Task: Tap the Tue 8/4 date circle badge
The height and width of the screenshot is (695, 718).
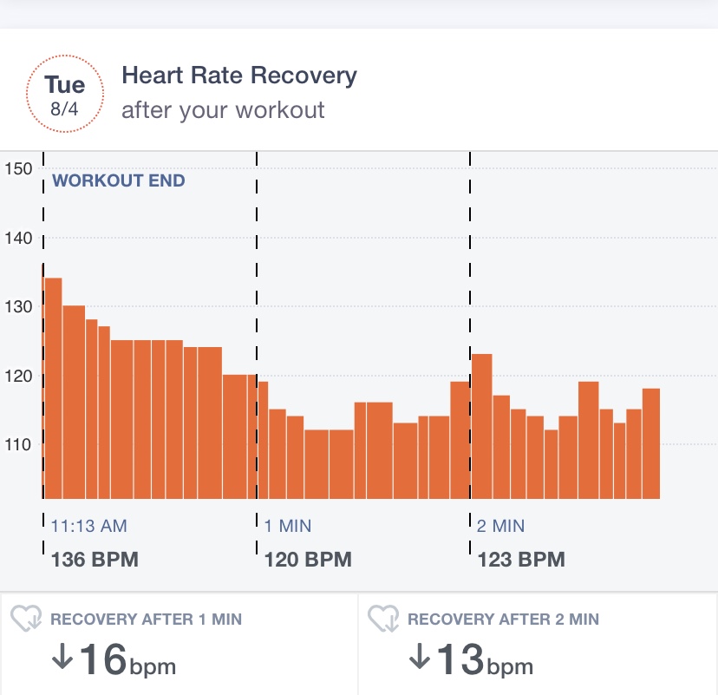Action: [65, 94]
